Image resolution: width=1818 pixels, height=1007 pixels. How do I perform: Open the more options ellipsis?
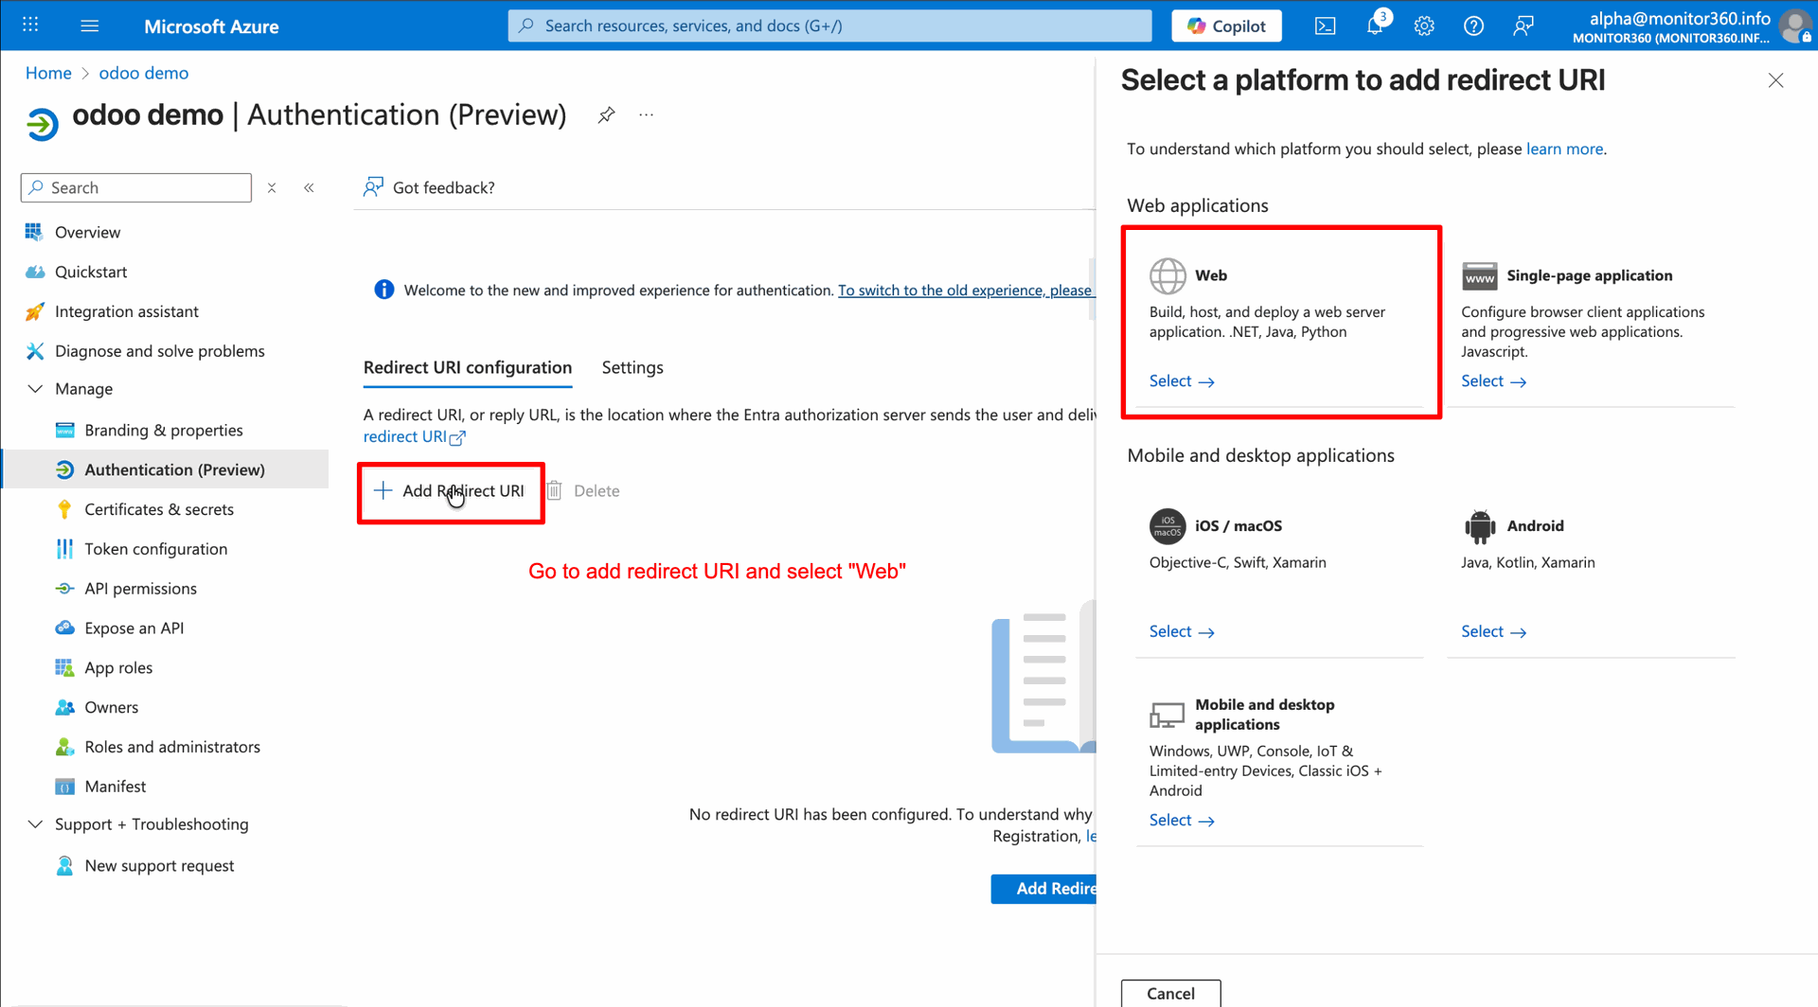click(x=646, y=115)
